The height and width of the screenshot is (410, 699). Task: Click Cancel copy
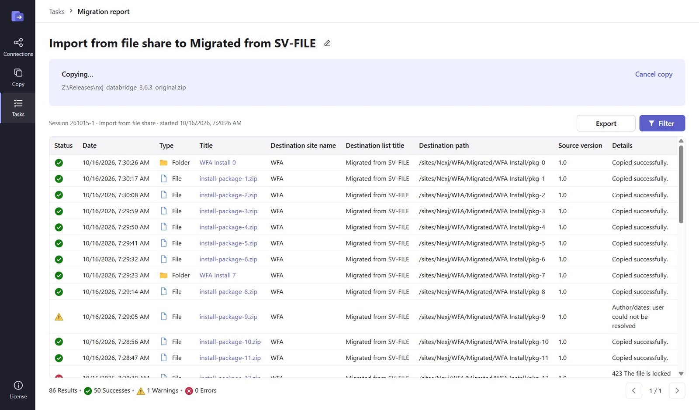654,74
